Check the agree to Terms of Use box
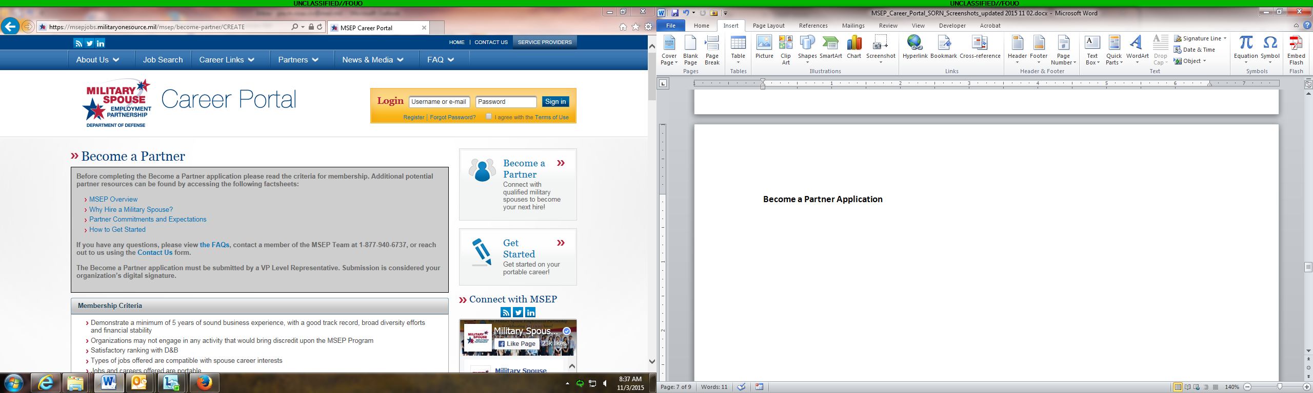Viewport: 1313px width, 393px height. (489, 117)
